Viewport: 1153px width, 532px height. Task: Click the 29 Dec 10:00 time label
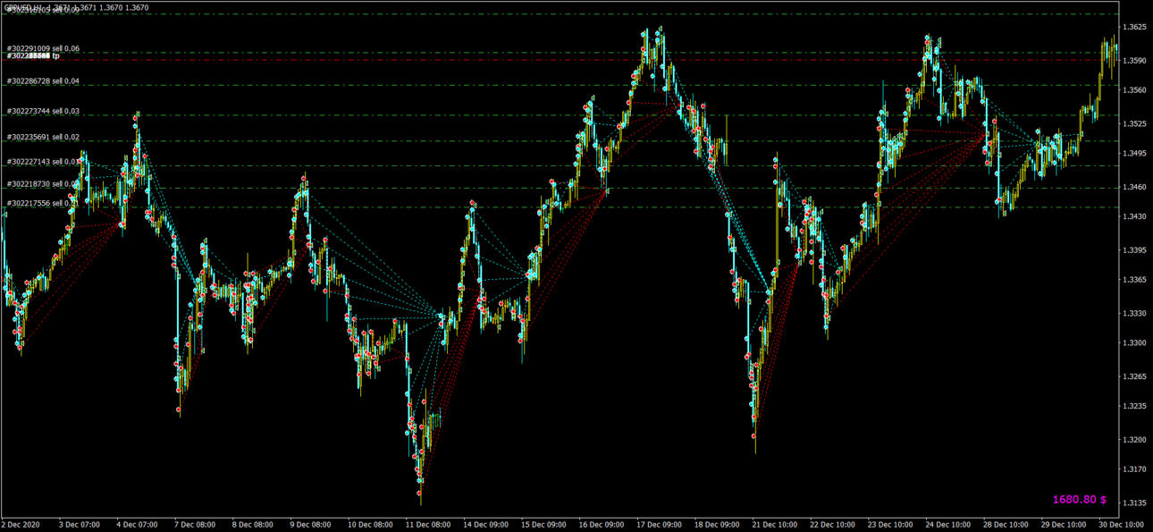tap(1065, 525)
